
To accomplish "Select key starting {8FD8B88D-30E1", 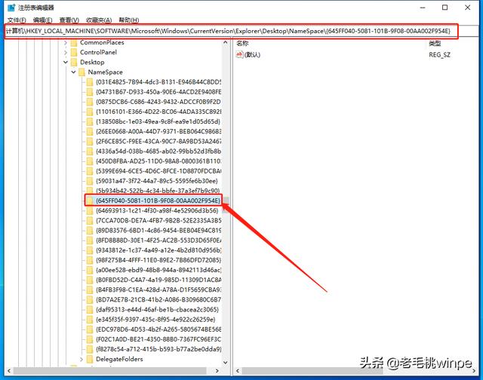I will 158,241.
